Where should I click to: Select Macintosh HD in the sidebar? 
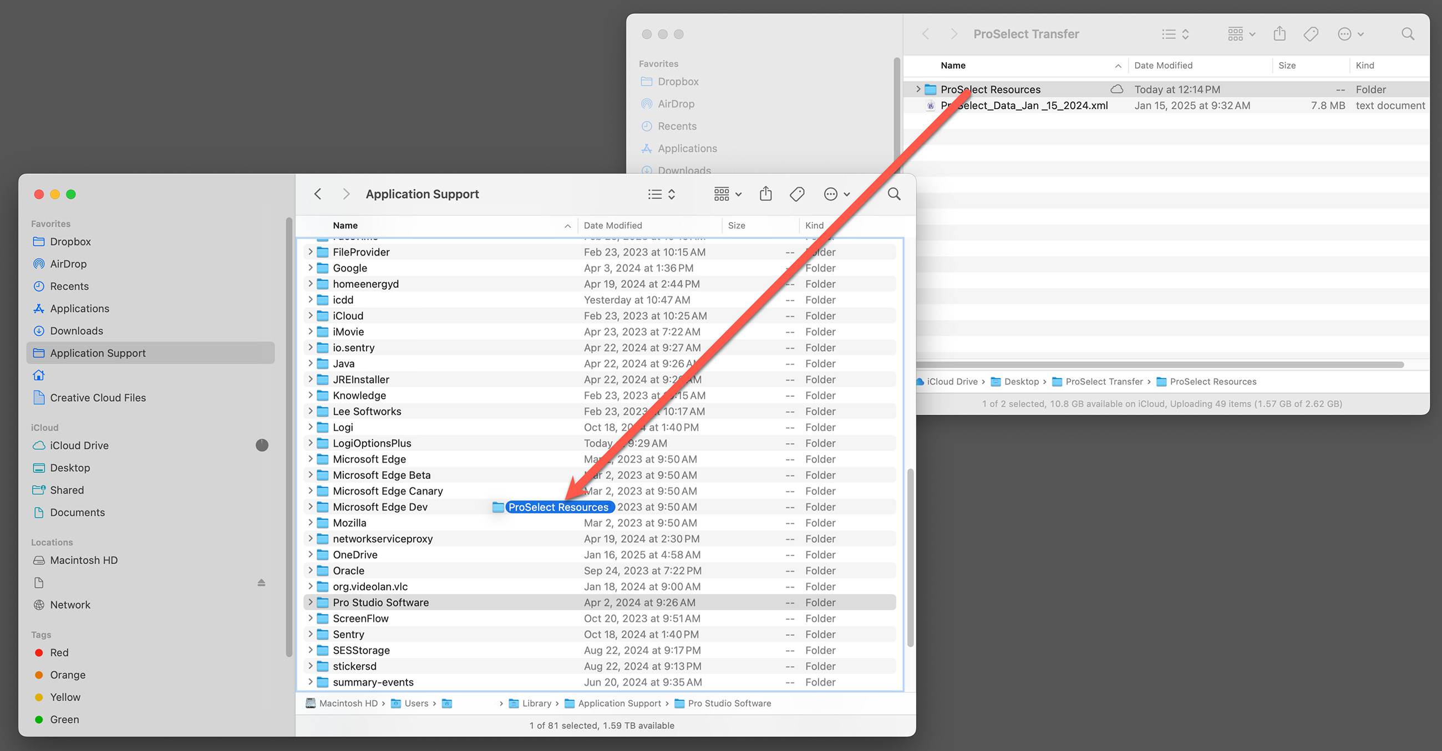[83, 560]
